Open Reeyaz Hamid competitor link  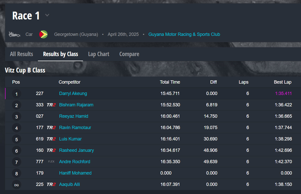(x=74, y=116)
